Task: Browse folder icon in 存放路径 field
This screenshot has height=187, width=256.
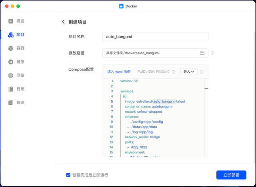Action: coord(202,53)
